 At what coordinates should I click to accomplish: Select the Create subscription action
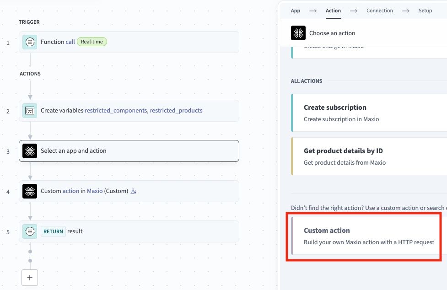coord(369,113)
